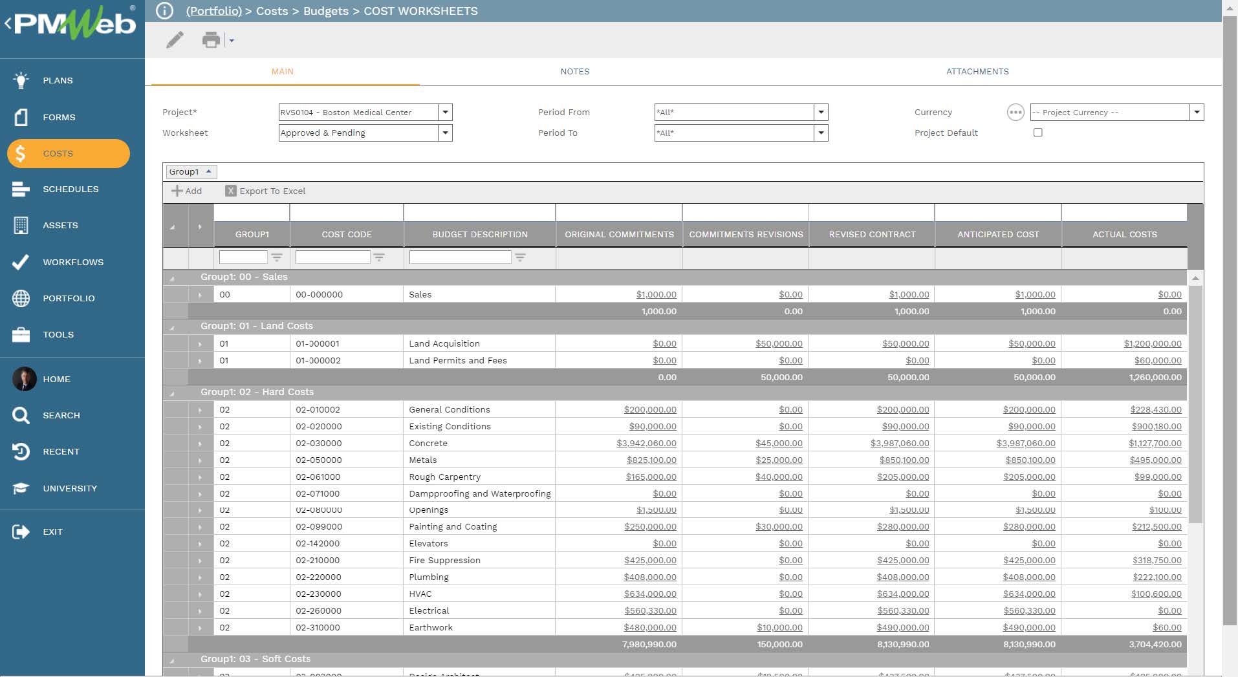
Task: Collapse the 01 - Land Costs group
Action: coord(172,327)
